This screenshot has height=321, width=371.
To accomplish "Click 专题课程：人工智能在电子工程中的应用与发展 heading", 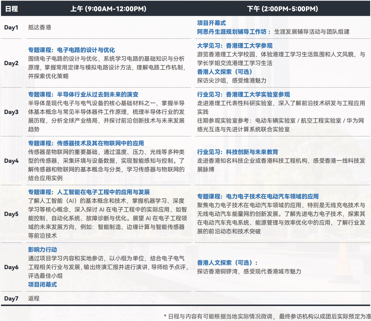I will pos(89,192).
